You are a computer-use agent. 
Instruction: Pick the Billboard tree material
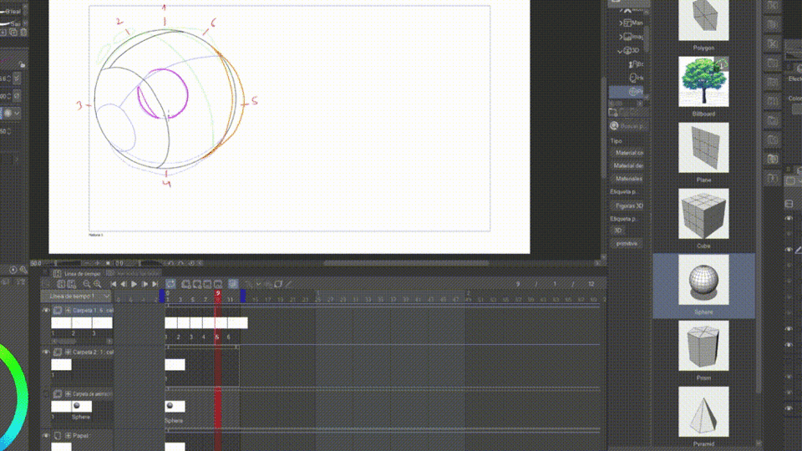click(703, 82)
